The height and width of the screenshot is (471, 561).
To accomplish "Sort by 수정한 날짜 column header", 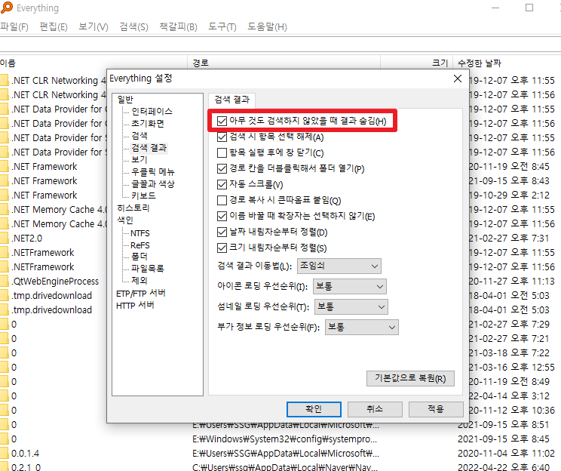I will [507, 63].
